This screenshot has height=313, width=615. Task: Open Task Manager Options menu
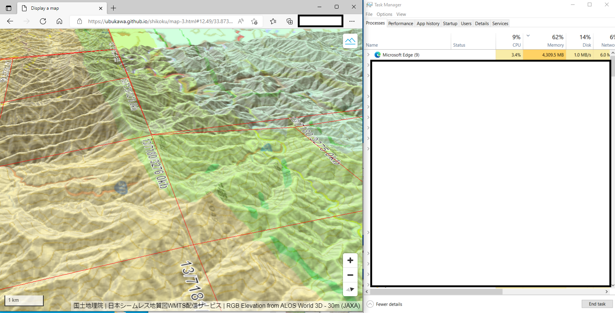tap(384, 14)
